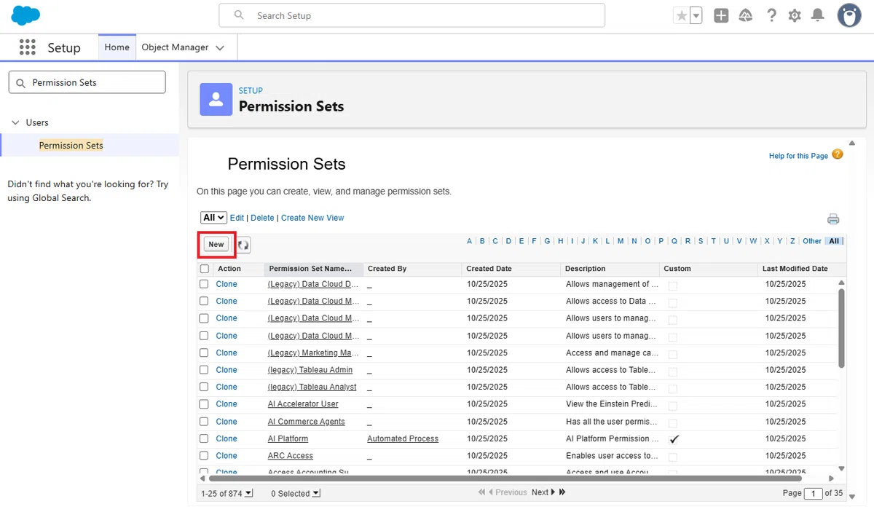
Task: Click the orange help question icon
Action: (x=838, y=154)
